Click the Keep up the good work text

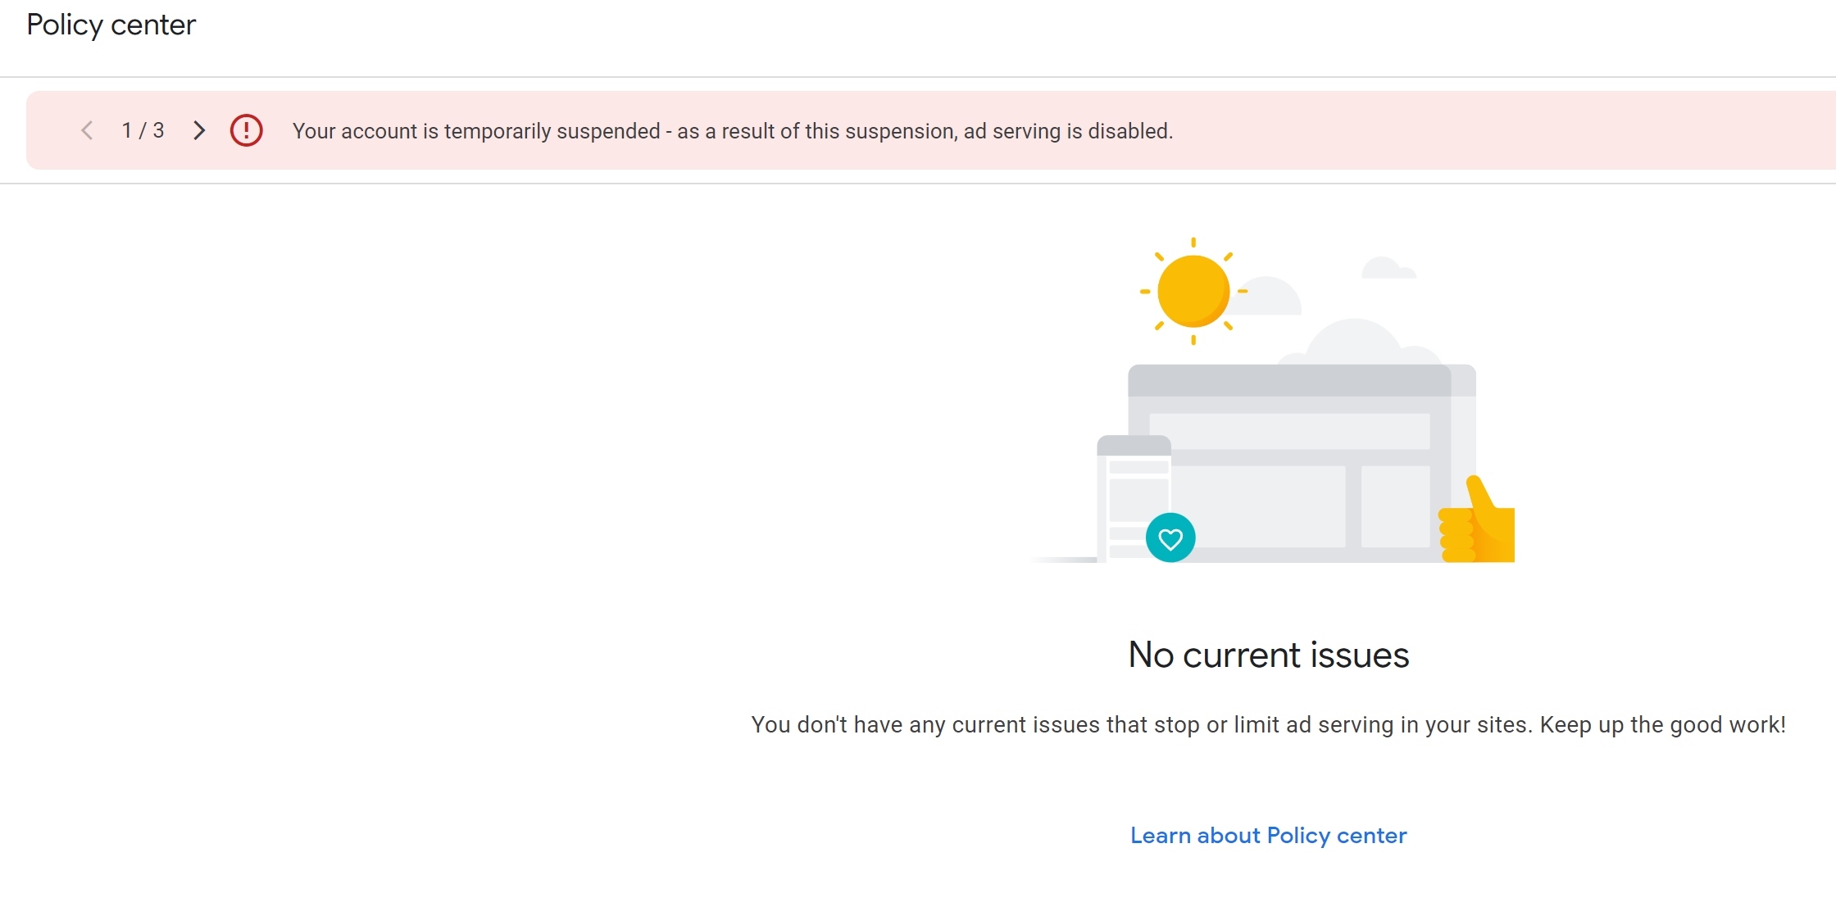click(x=1662, y=725)
